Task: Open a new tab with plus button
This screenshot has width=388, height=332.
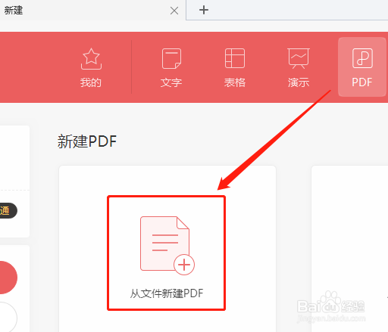Action: pyautogui.click(x=204, y=10)
